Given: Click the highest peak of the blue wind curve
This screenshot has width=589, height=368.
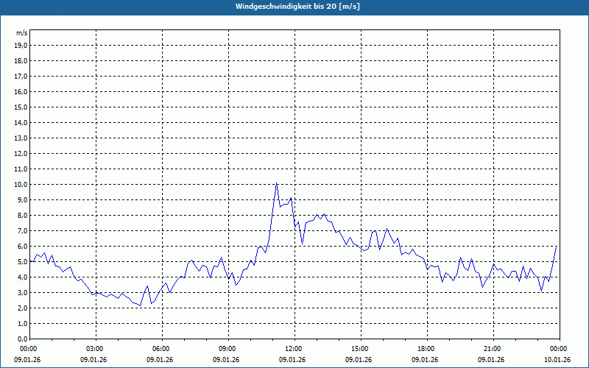Looking at the screenshot, I should coord(276,183).
